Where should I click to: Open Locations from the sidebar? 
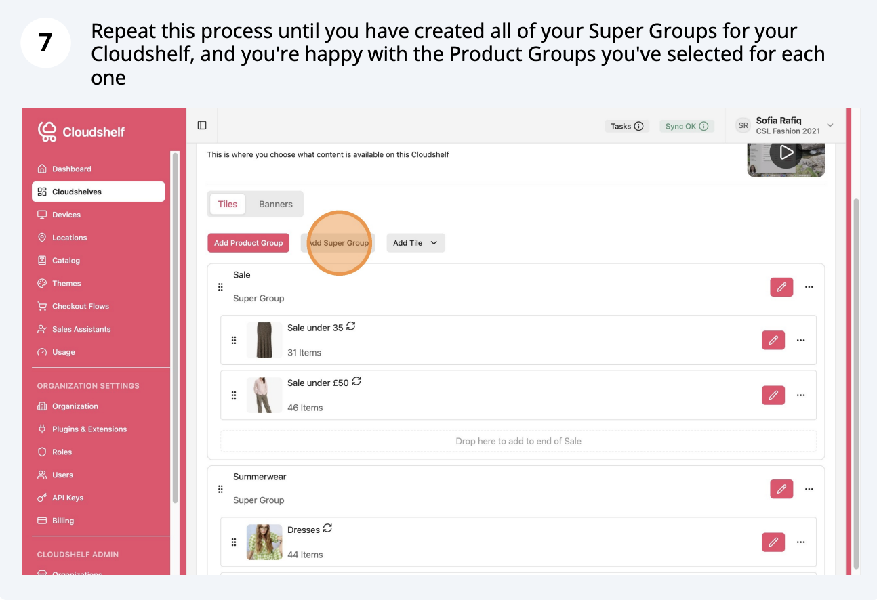pos(98,238)
